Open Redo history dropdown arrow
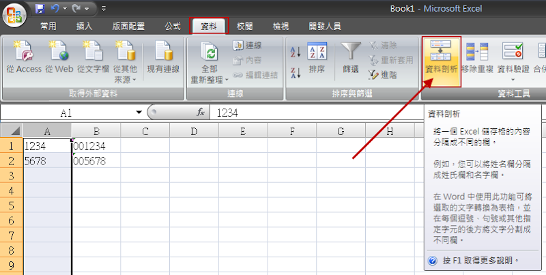Screen dimensions: 546x275 click(x=87, y=9)
